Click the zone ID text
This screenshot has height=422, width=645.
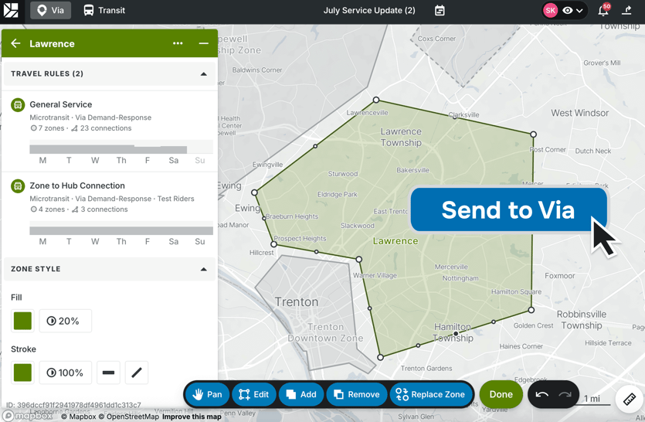73,405
